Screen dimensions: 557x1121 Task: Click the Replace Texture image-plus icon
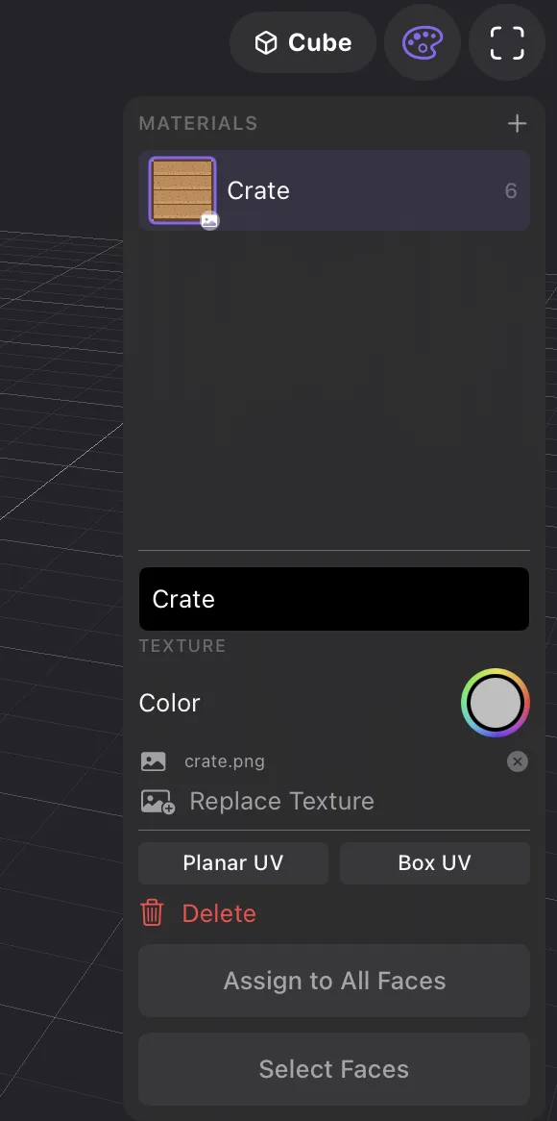point(157,802)
